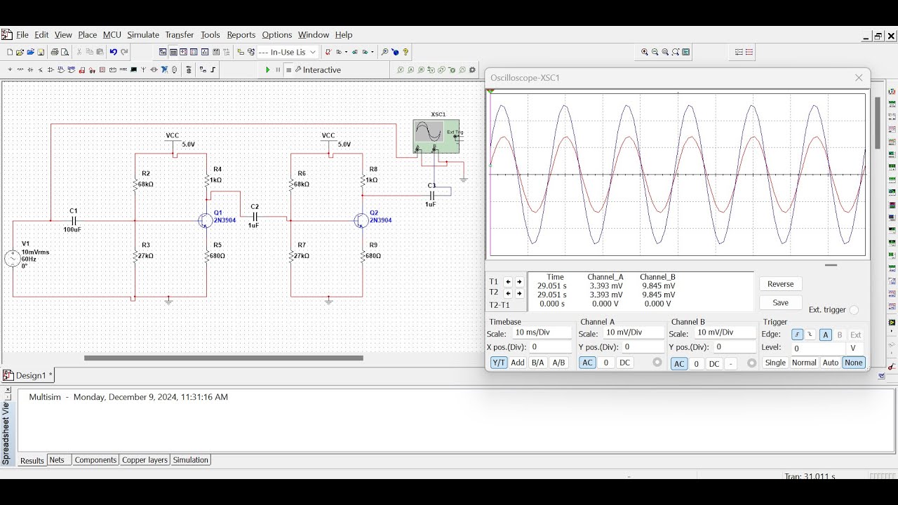The height and width of the screenshot is (505, 898).
Task: Move cursor T1 right with arrow
Action: pos(520,282)
